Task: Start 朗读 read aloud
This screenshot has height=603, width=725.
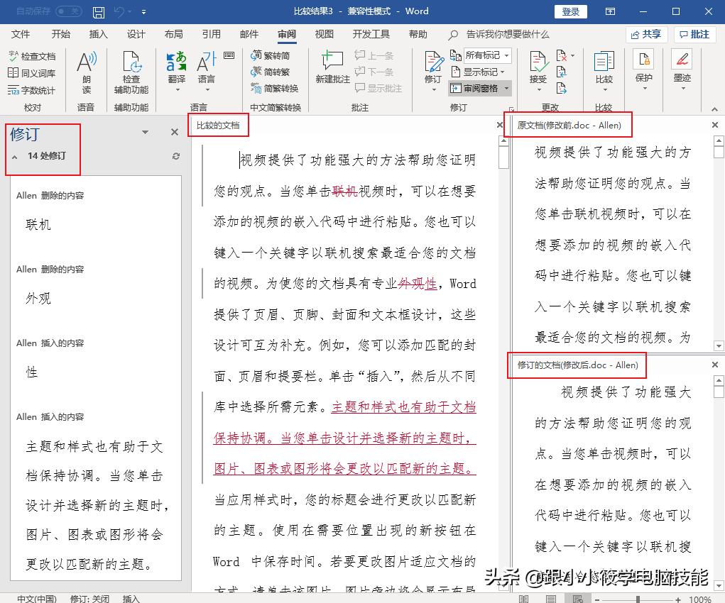Action: [x=87, y=72]
